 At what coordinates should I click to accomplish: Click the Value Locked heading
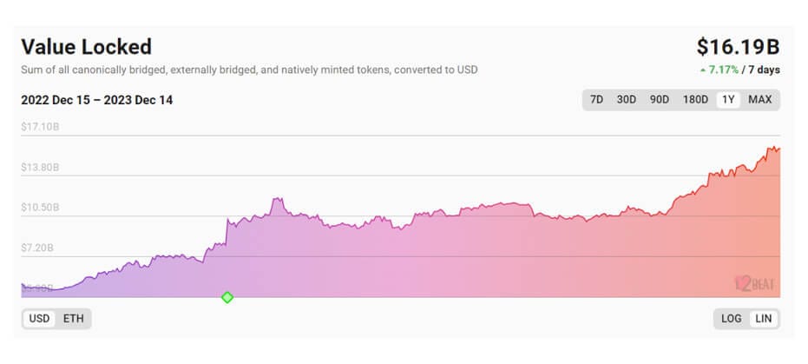pos(86,47)
